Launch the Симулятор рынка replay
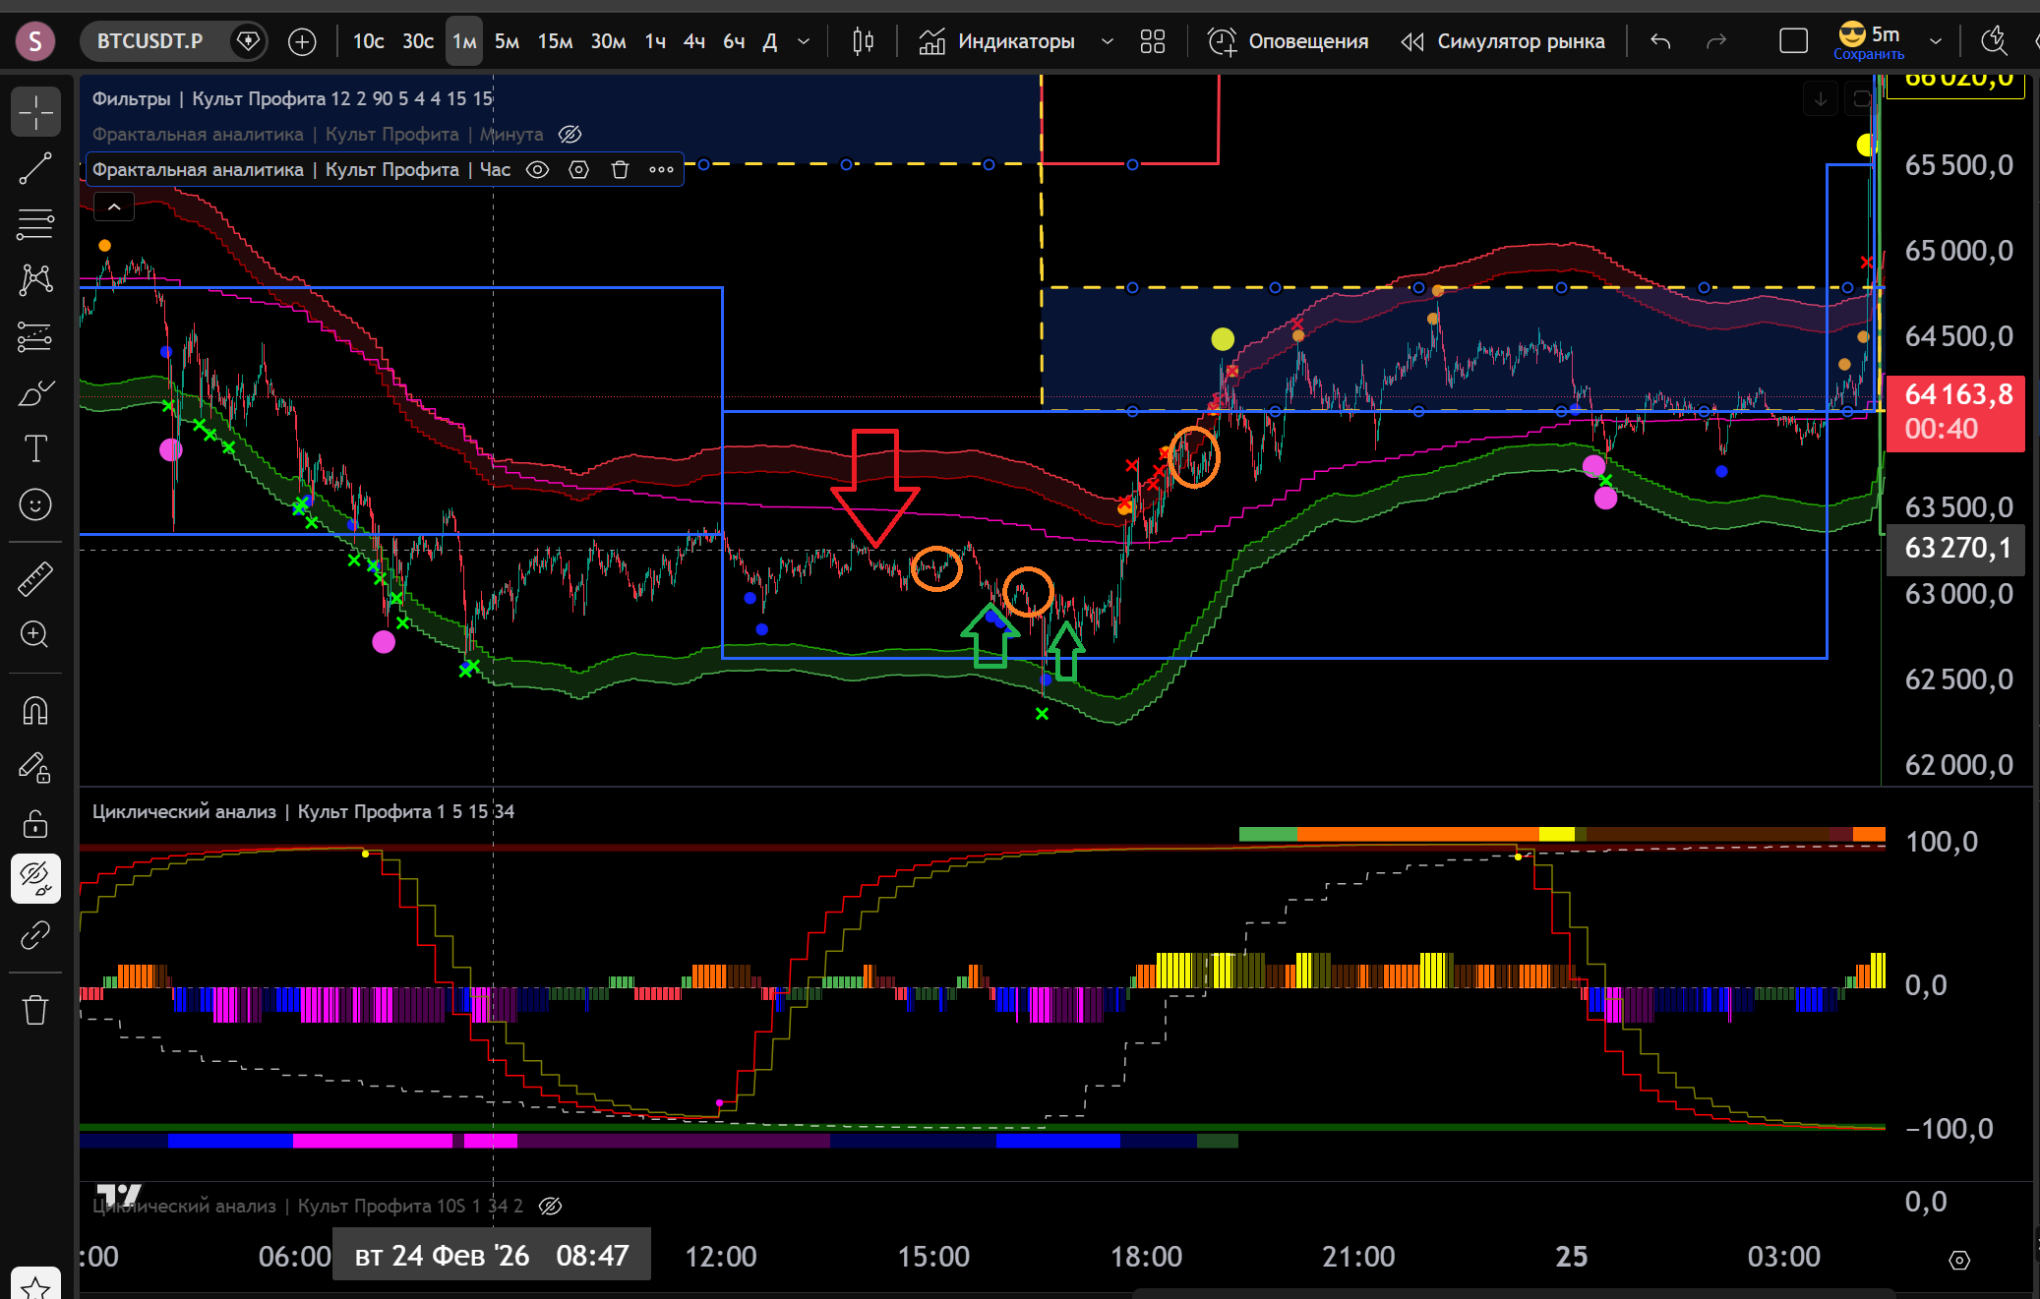 click(x=1503, y=41)
